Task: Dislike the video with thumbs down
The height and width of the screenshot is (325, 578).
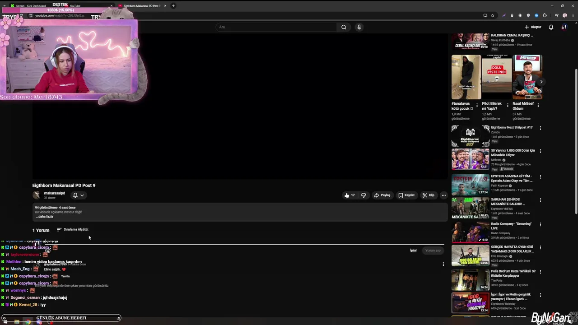Action: click(x=364, y=195)
